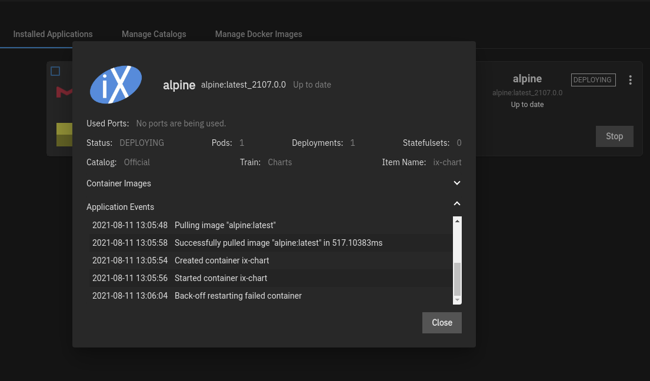Image resolution: width=650 pixels, height=381 pixels.
Task: Click the events scrollbar up arrow
Action: click(x=457, y=221)
